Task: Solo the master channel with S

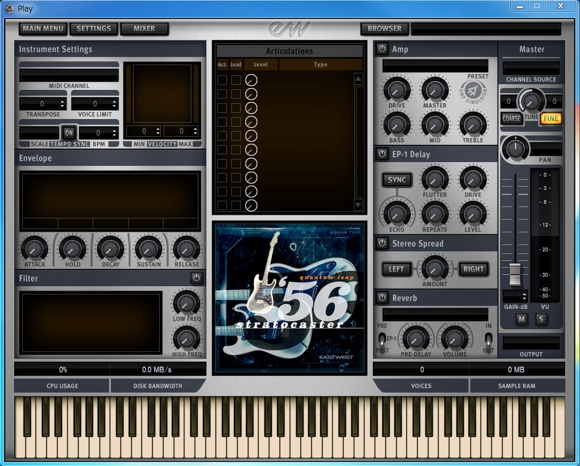Action: [541, 319]
